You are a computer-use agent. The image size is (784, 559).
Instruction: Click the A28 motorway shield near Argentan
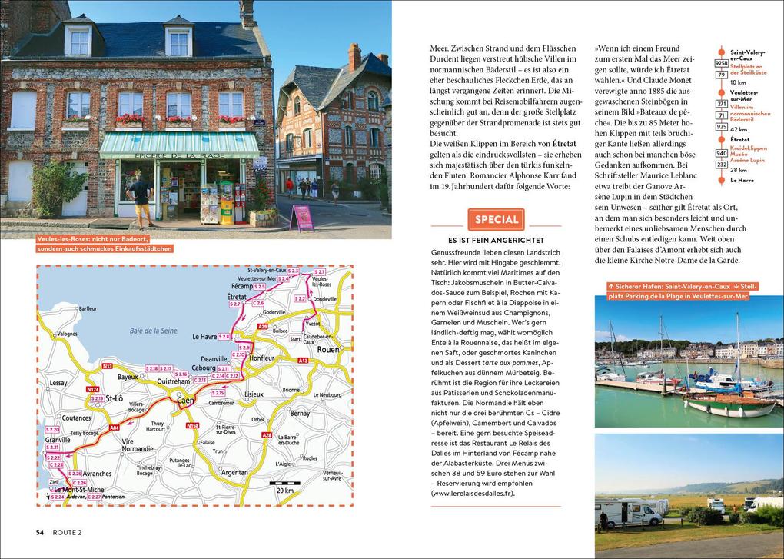(x=267, y=434)
